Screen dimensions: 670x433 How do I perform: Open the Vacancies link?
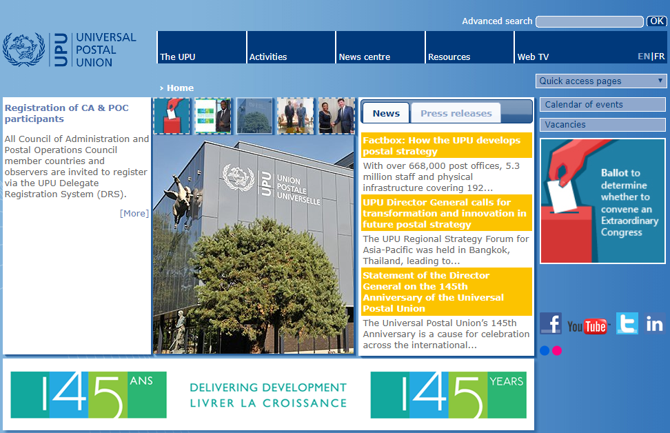602,125
